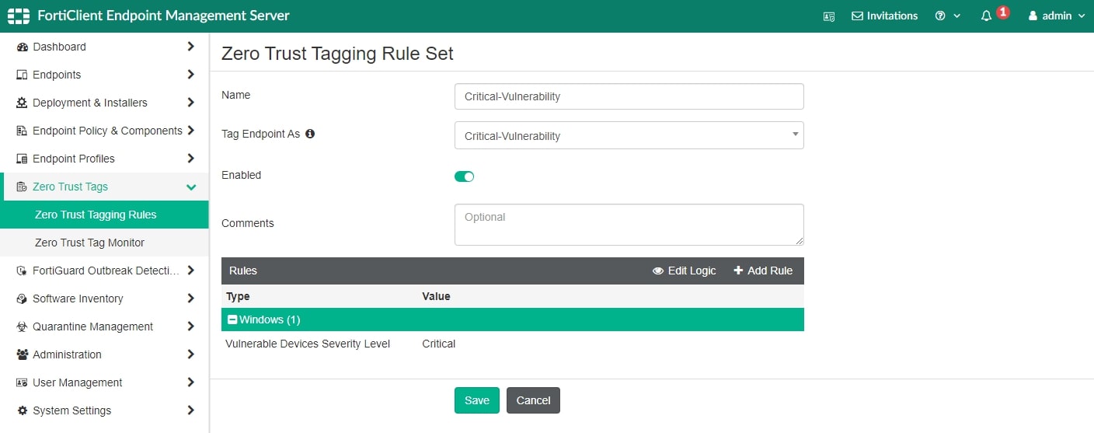
Task: Collapse the Windows (1) rule group
Action: pyautogui.click(x=232, y=320)
